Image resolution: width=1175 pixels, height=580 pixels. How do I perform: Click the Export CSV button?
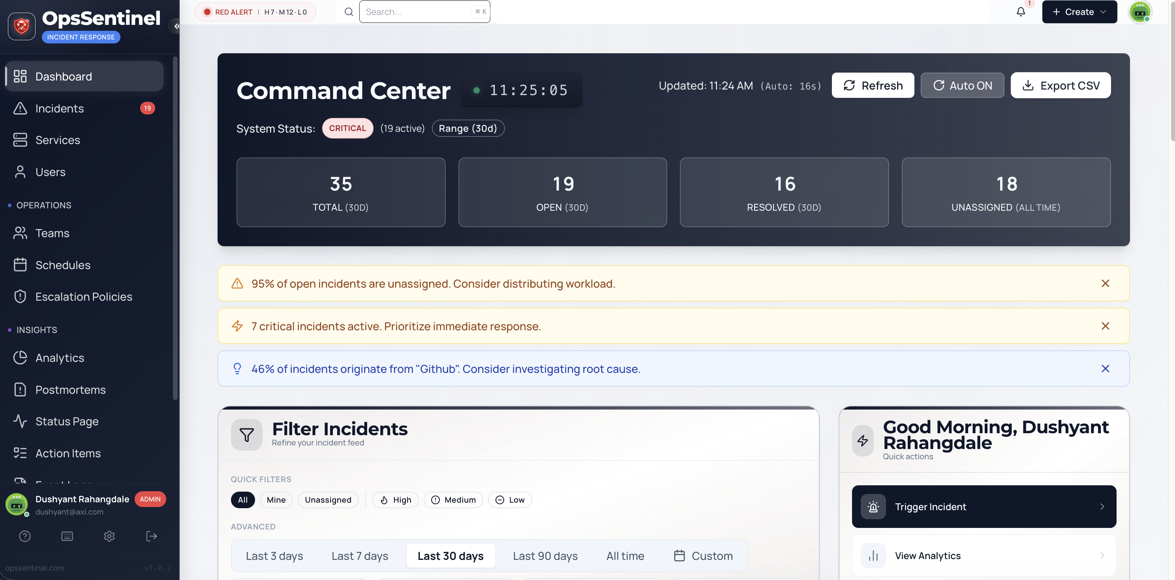point(1061,85)
